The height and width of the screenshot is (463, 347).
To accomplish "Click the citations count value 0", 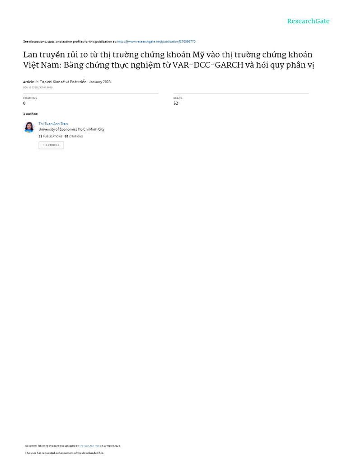I will pos(24,104).
